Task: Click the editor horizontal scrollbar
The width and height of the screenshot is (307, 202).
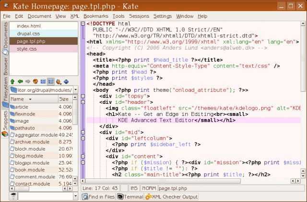Action: (x=163, y=181)
